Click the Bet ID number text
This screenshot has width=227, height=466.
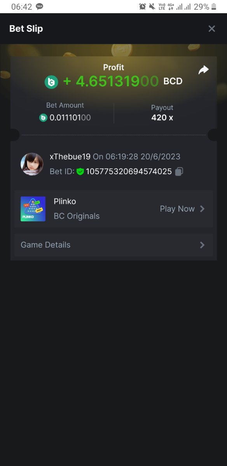tap(129, 171)
